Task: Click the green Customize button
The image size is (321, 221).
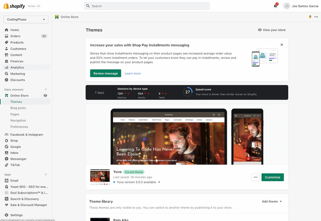Action: [273, 177]
